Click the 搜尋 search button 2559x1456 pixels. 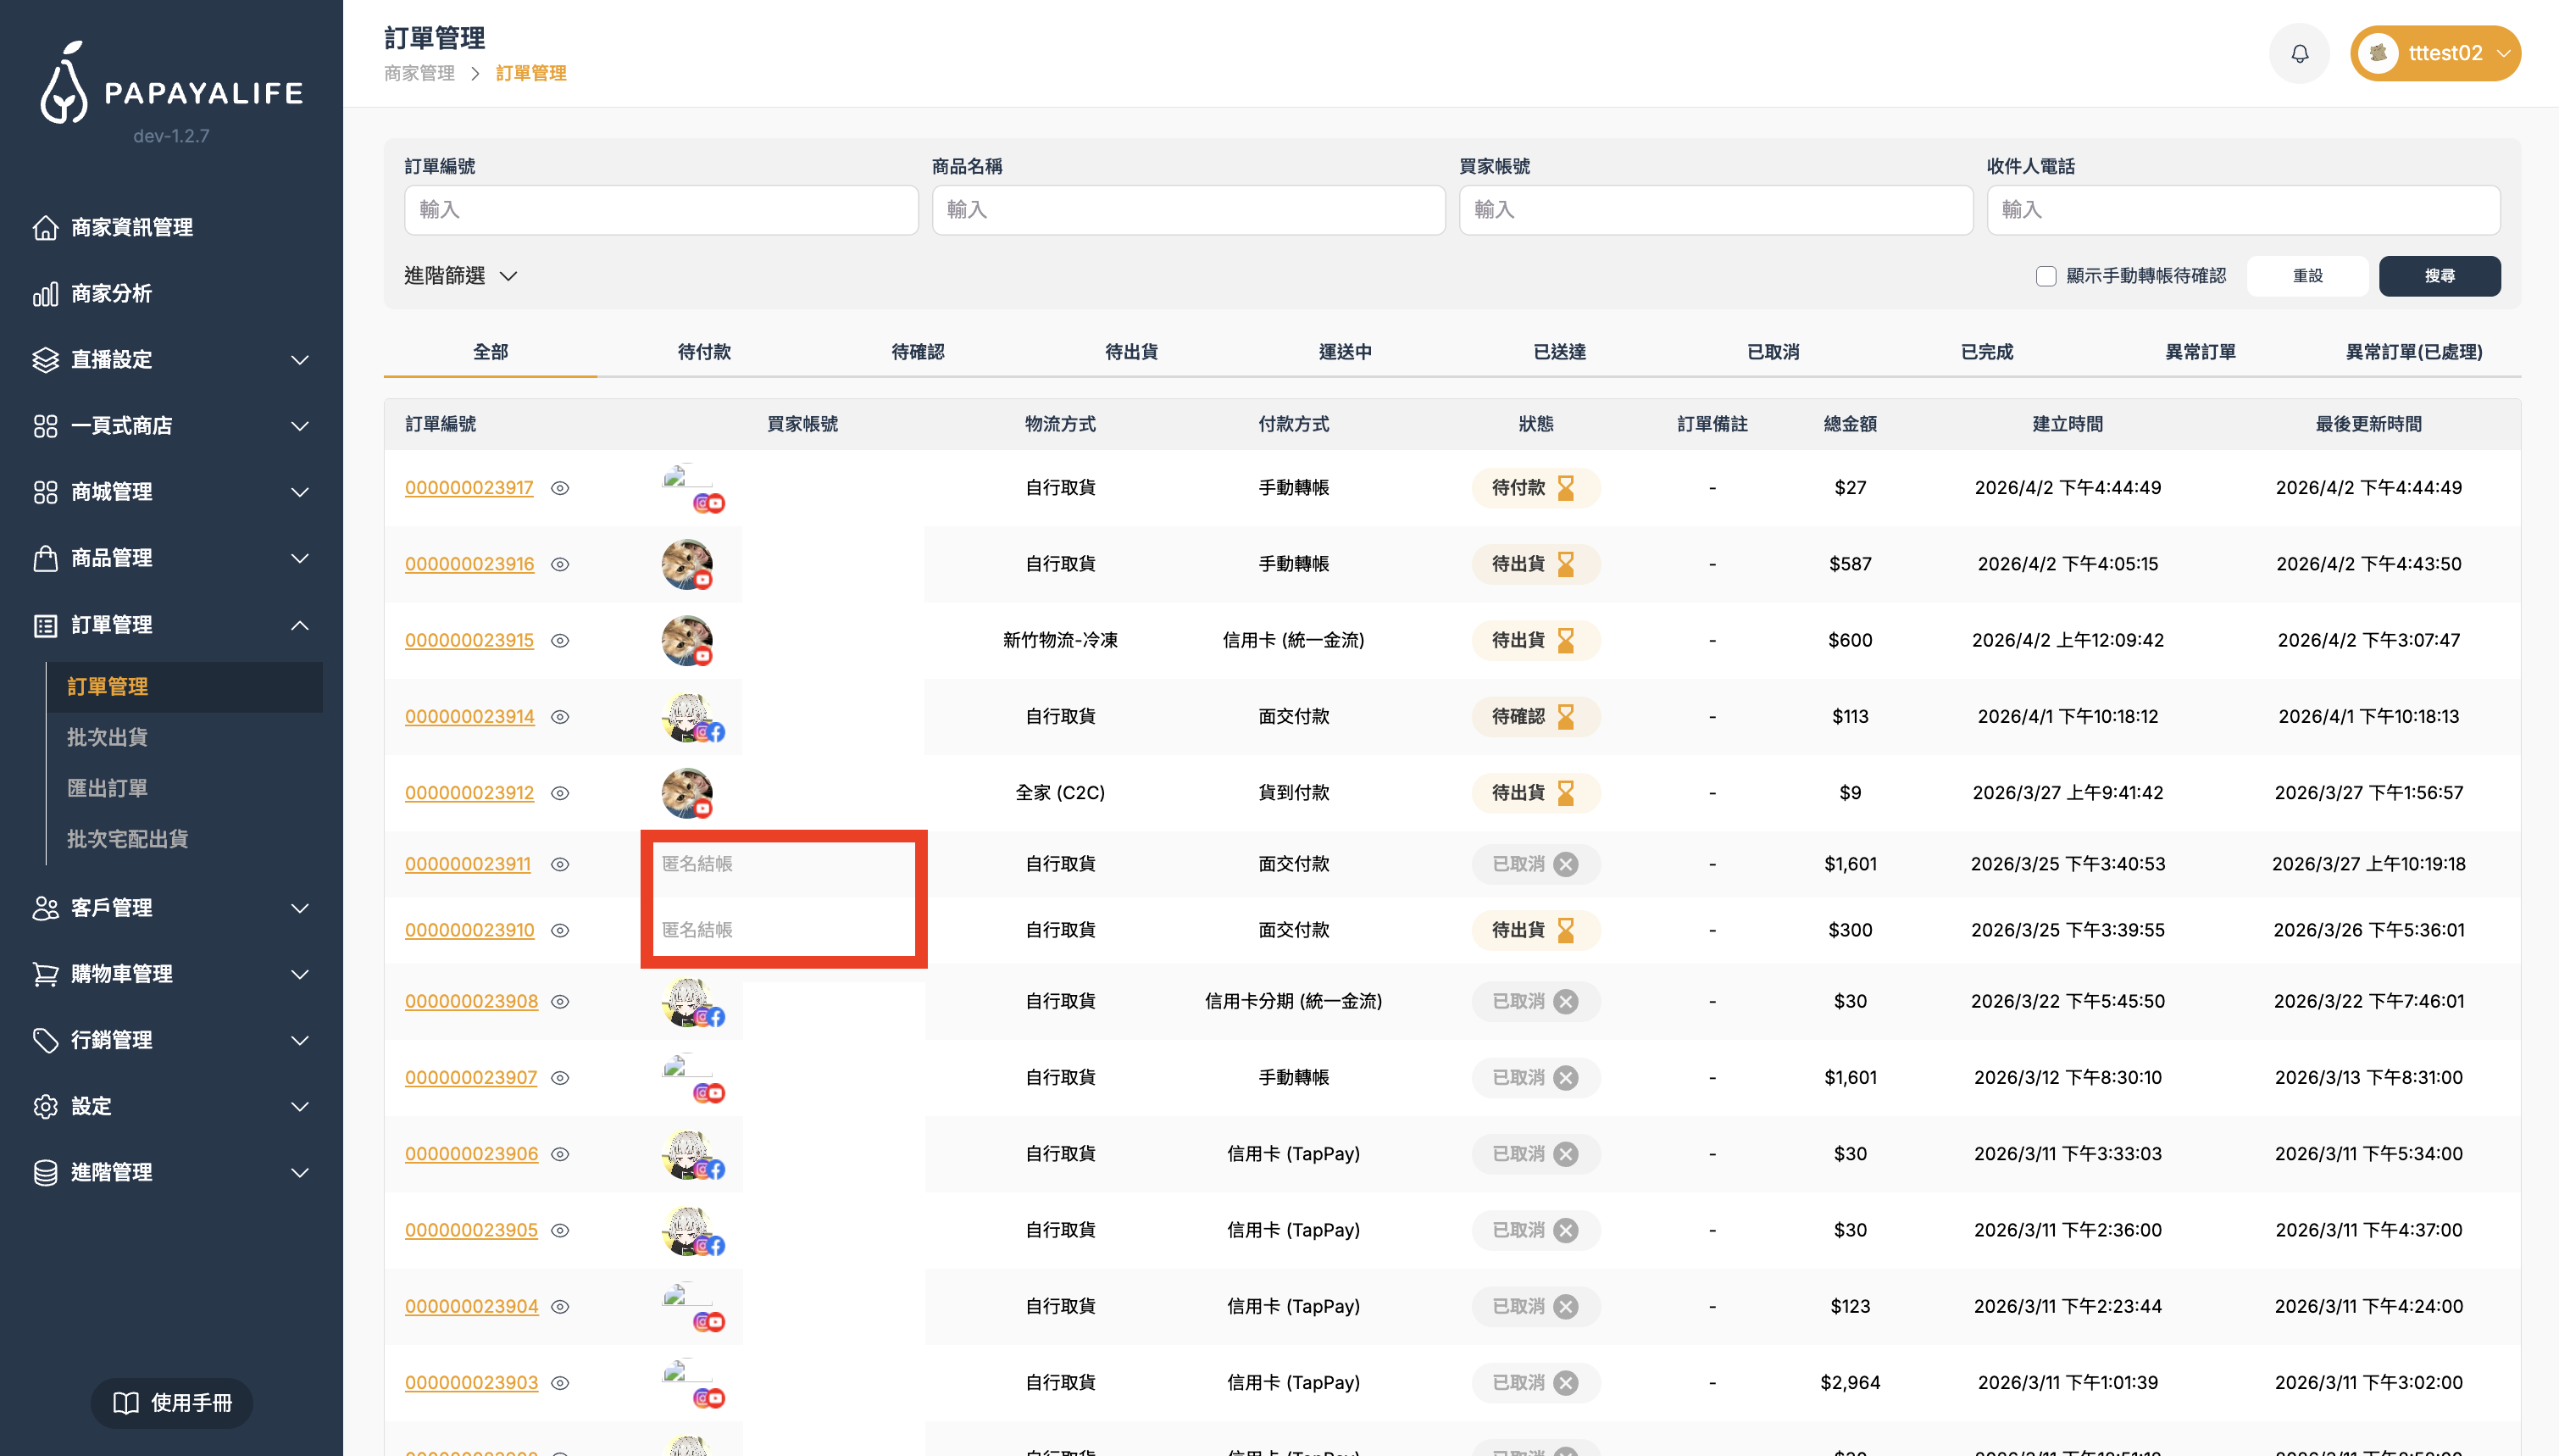click(2440, 276)
